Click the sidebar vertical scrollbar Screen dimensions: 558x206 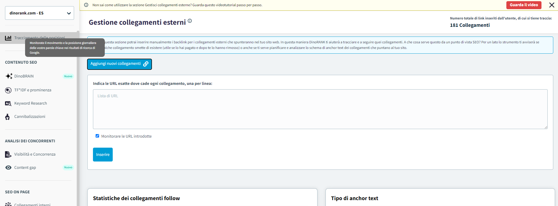tap(78, 118)
